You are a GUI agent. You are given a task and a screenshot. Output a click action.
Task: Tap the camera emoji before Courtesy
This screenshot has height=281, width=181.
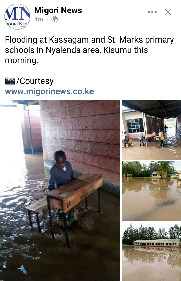10,81
